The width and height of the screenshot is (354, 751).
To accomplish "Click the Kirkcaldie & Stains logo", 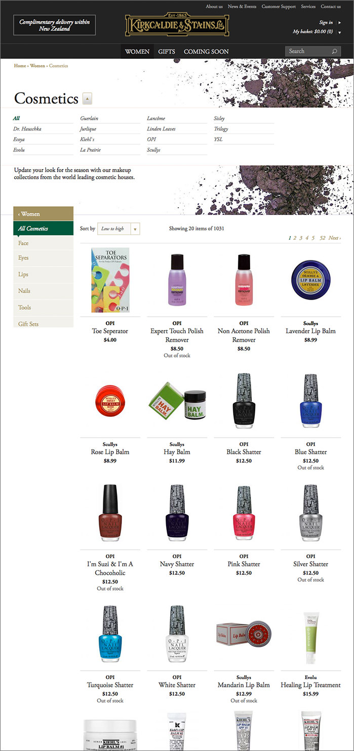I will click(x=177, y=24).
